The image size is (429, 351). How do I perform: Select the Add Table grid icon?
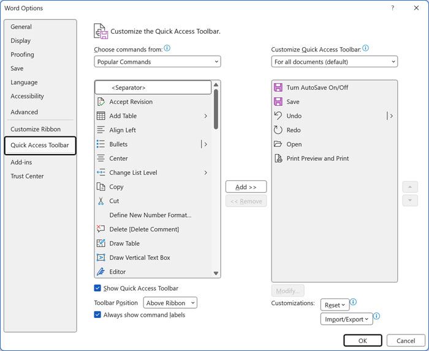click(x=101, y=116)
